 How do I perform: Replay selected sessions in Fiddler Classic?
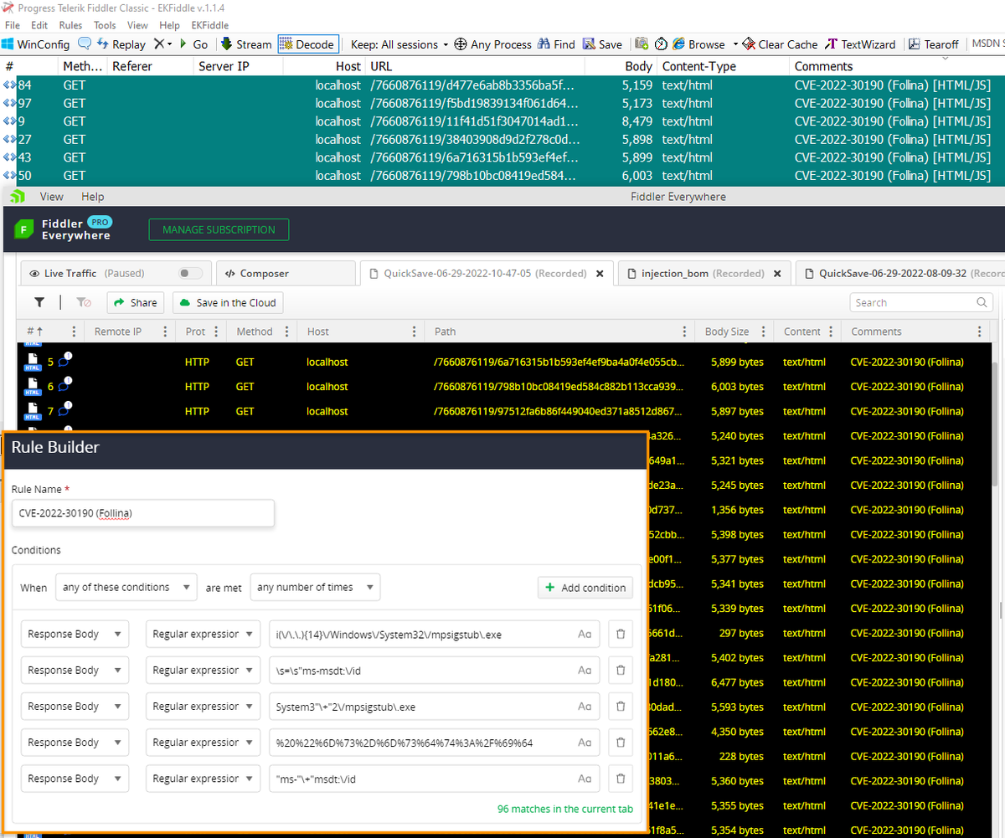point(121,44)
